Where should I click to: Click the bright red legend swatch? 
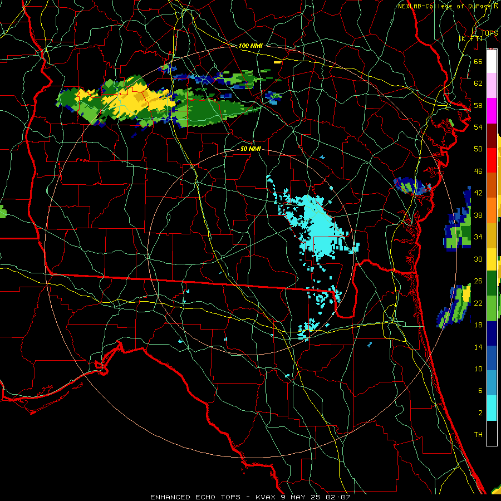point(492,160)
